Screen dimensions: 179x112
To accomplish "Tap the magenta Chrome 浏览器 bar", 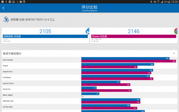I will [x=134, y=36].
